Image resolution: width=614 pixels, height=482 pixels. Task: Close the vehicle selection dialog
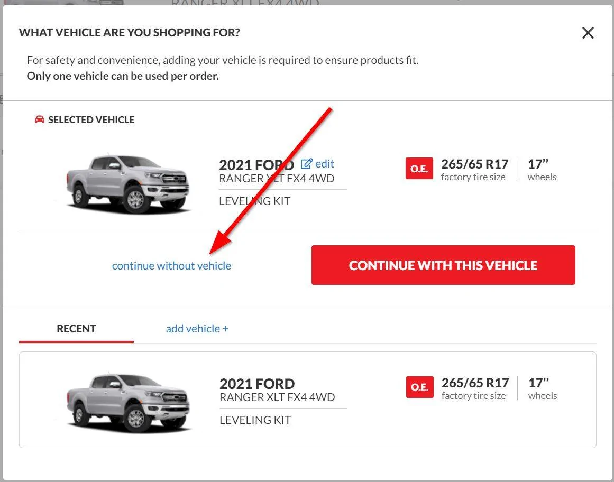[588, 33]
